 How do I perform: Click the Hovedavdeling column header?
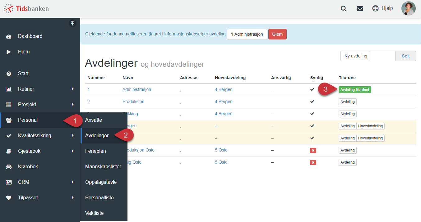coord(230,78)
